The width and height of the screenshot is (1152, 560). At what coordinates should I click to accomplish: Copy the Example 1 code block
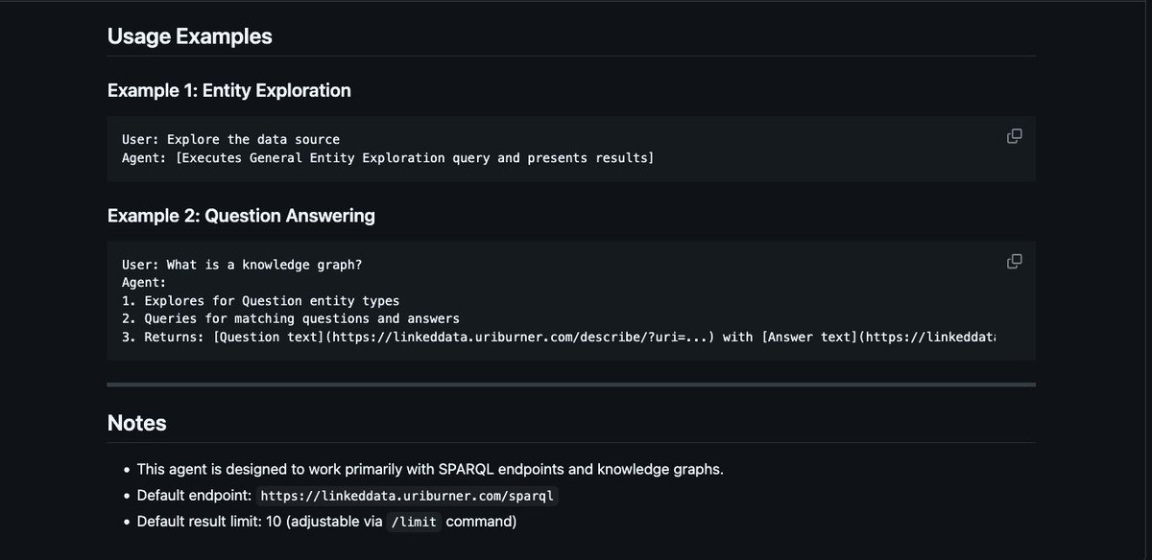point(1014,136)
